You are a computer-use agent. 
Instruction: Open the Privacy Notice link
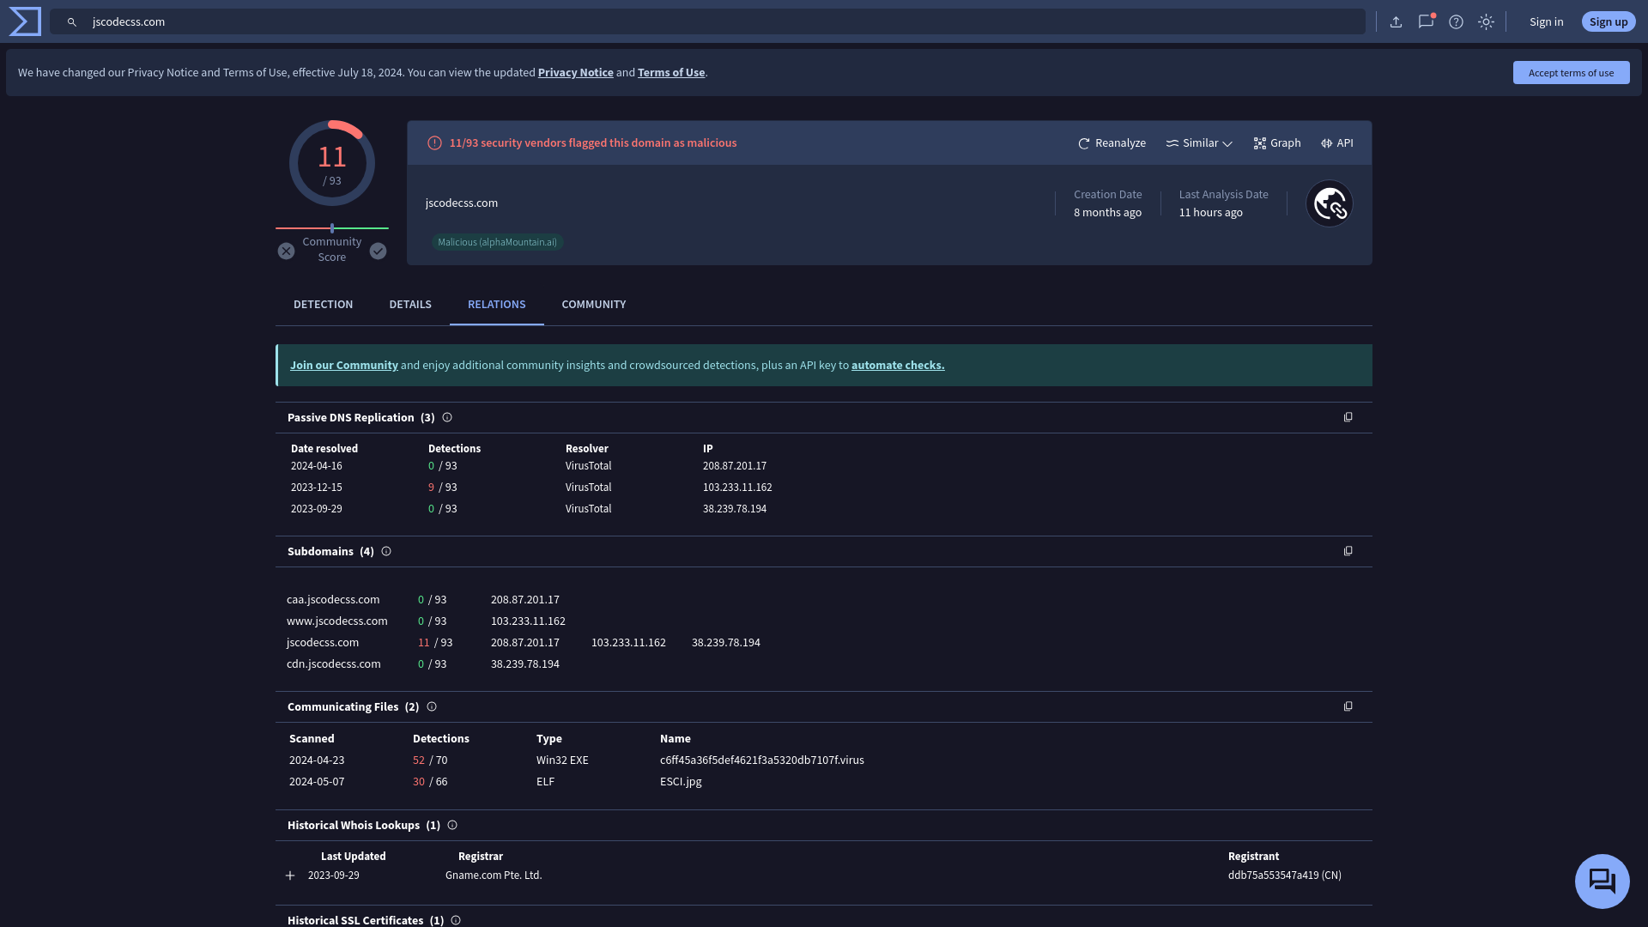[x=576, y=73]
